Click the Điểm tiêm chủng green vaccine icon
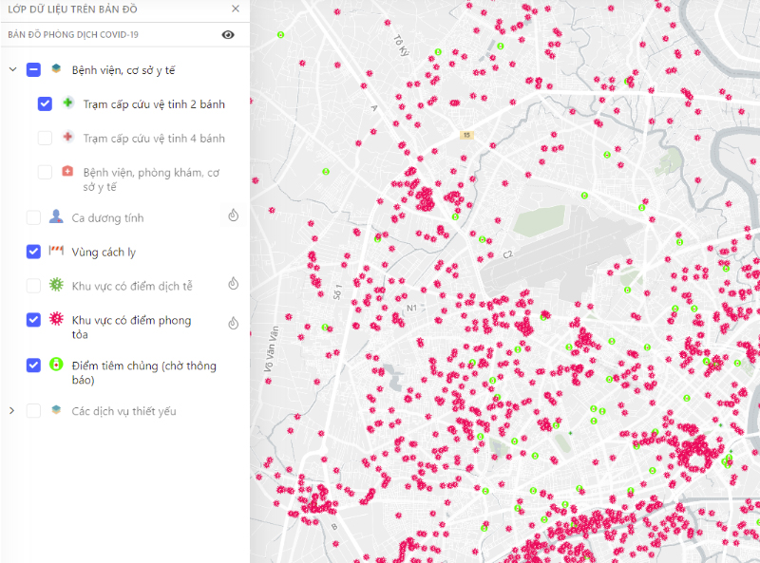 pyautogui.click(x=56, y=366)
